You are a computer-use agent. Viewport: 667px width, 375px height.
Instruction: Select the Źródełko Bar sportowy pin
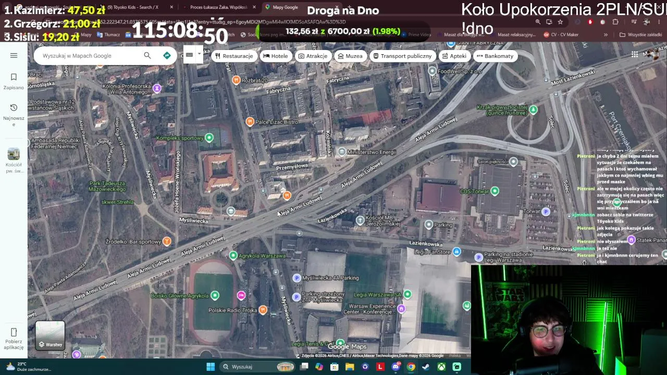(x=167, y=241)
